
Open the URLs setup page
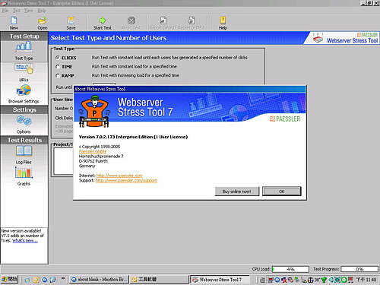point(24,73)
